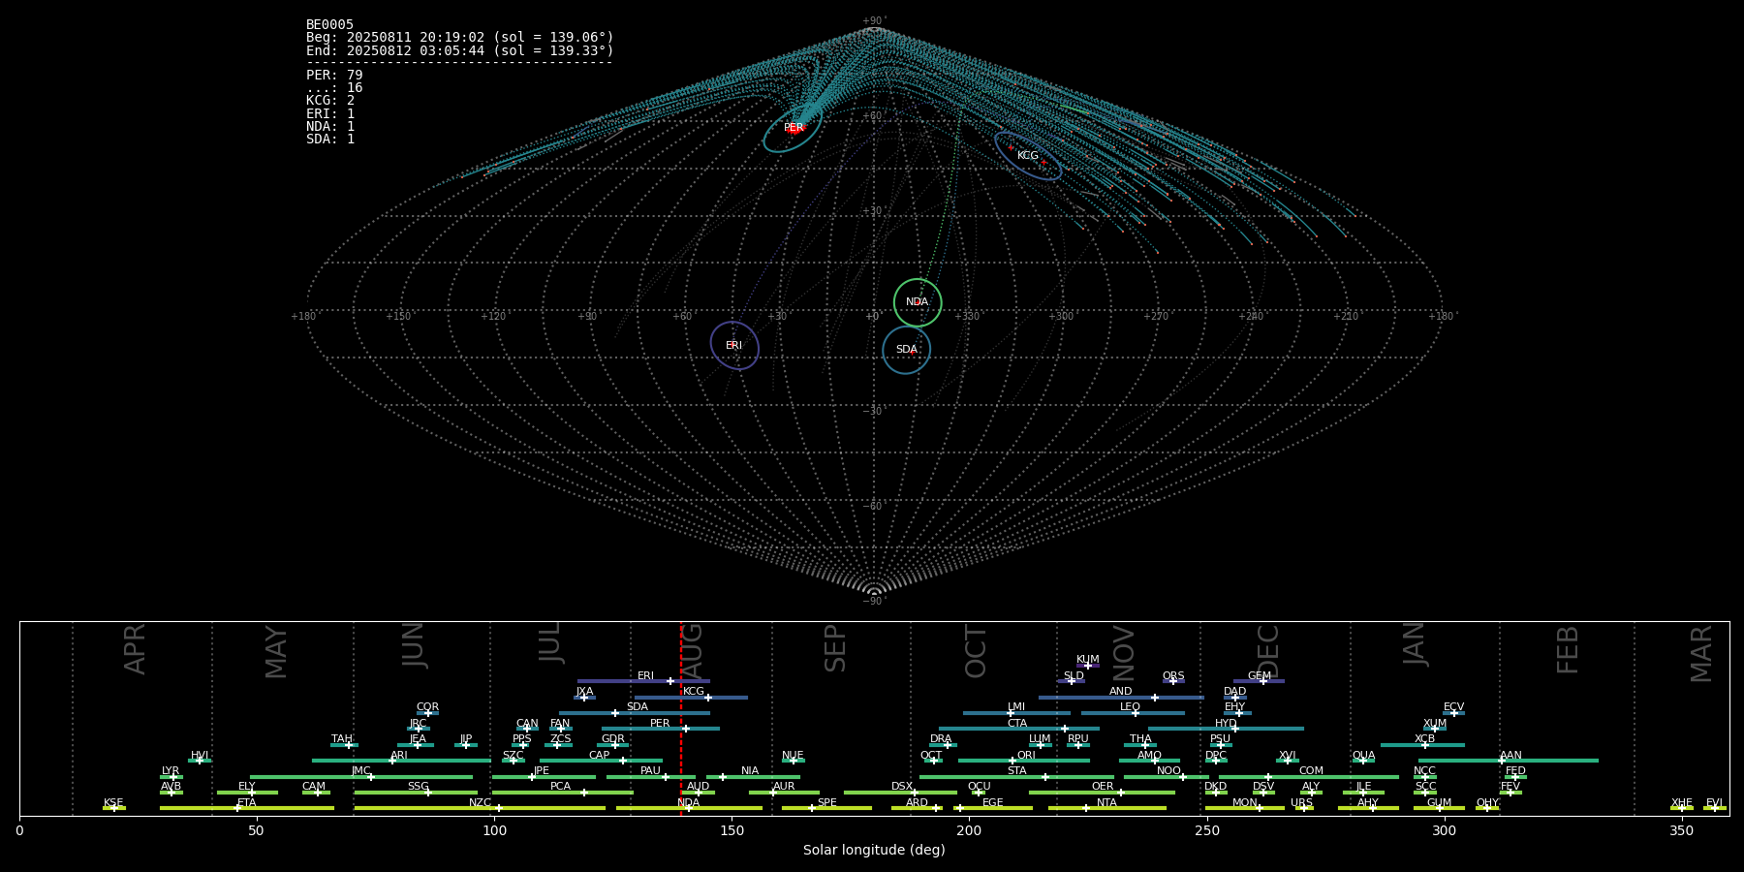Screen dimensions: 1744x872
Task: Click the SDA radiant circle on the sky map
Action: click(x=907, y=350)
